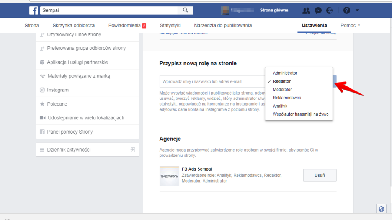Viewport: 392px width, 220px height.
Task: Click the name or e-mail input field
Action: point(212,81)
